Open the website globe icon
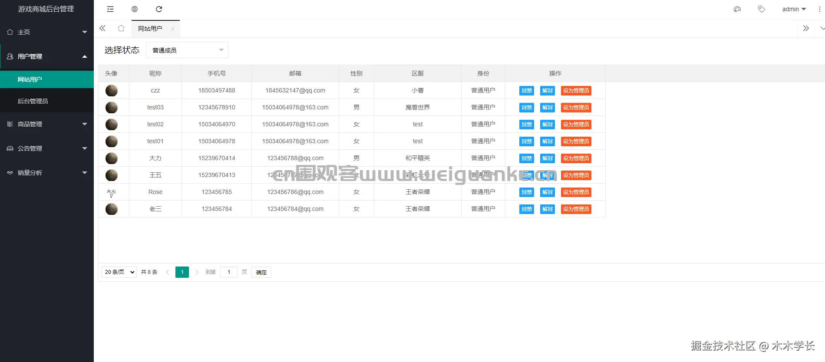Viewport: 825px width, 362px height. point(135,9)
